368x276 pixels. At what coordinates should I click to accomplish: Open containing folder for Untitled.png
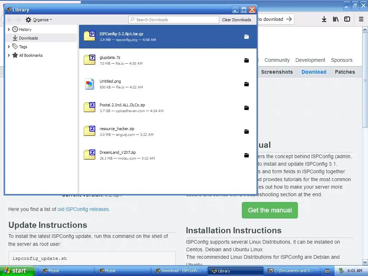246,84
